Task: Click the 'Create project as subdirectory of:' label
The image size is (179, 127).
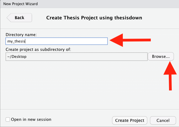Action: point(38,50)
